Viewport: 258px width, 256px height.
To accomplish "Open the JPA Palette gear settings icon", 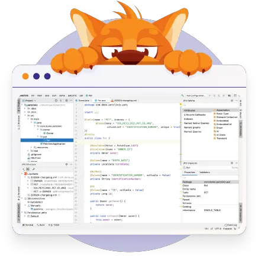I will (x=232, y=101).
